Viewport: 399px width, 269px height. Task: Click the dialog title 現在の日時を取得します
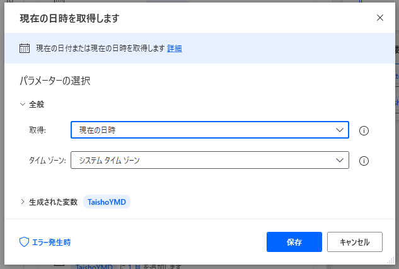70,18
